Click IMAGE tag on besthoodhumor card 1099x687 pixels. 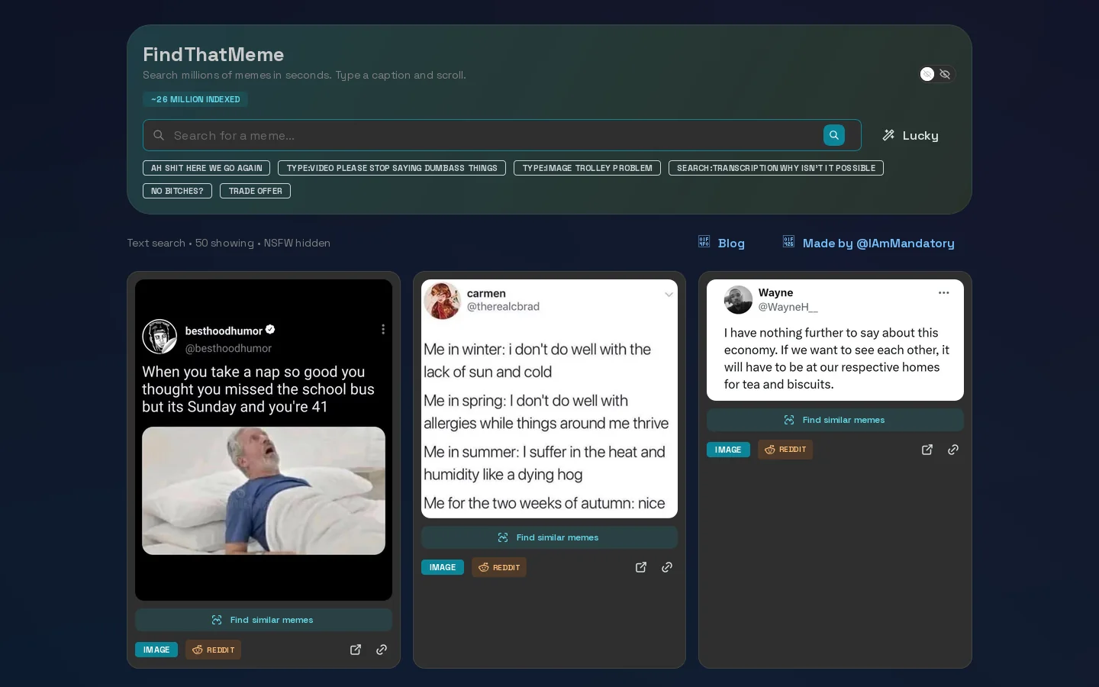156,650
